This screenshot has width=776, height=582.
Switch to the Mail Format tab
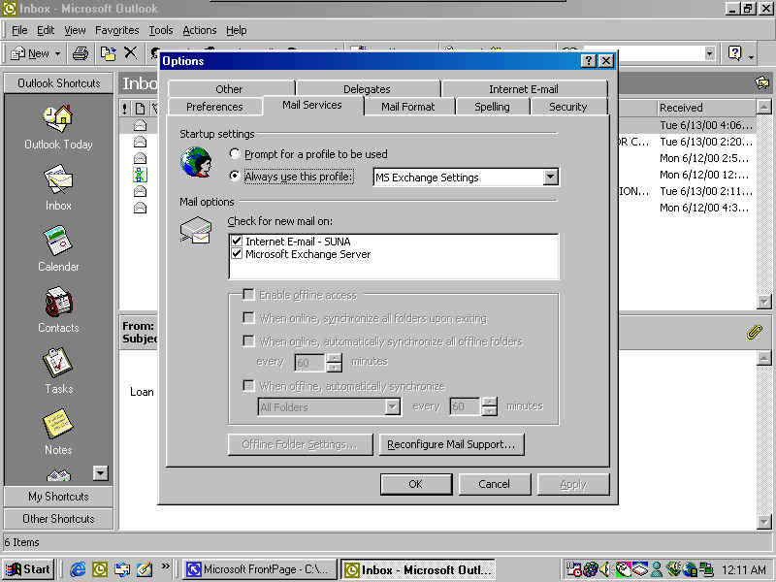tap(407, 107)
